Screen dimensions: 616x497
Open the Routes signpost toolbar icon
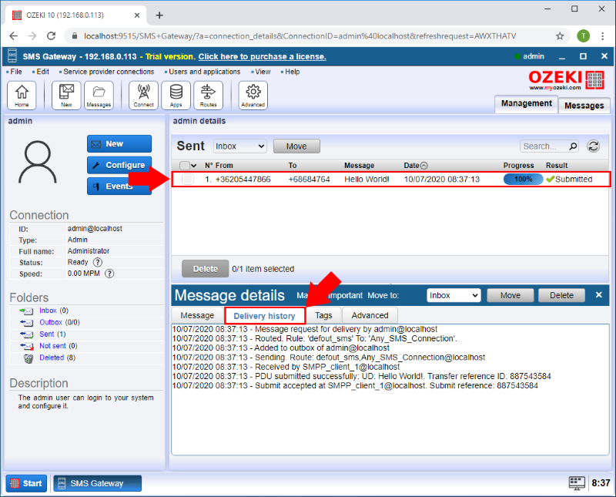pos(208,95)
